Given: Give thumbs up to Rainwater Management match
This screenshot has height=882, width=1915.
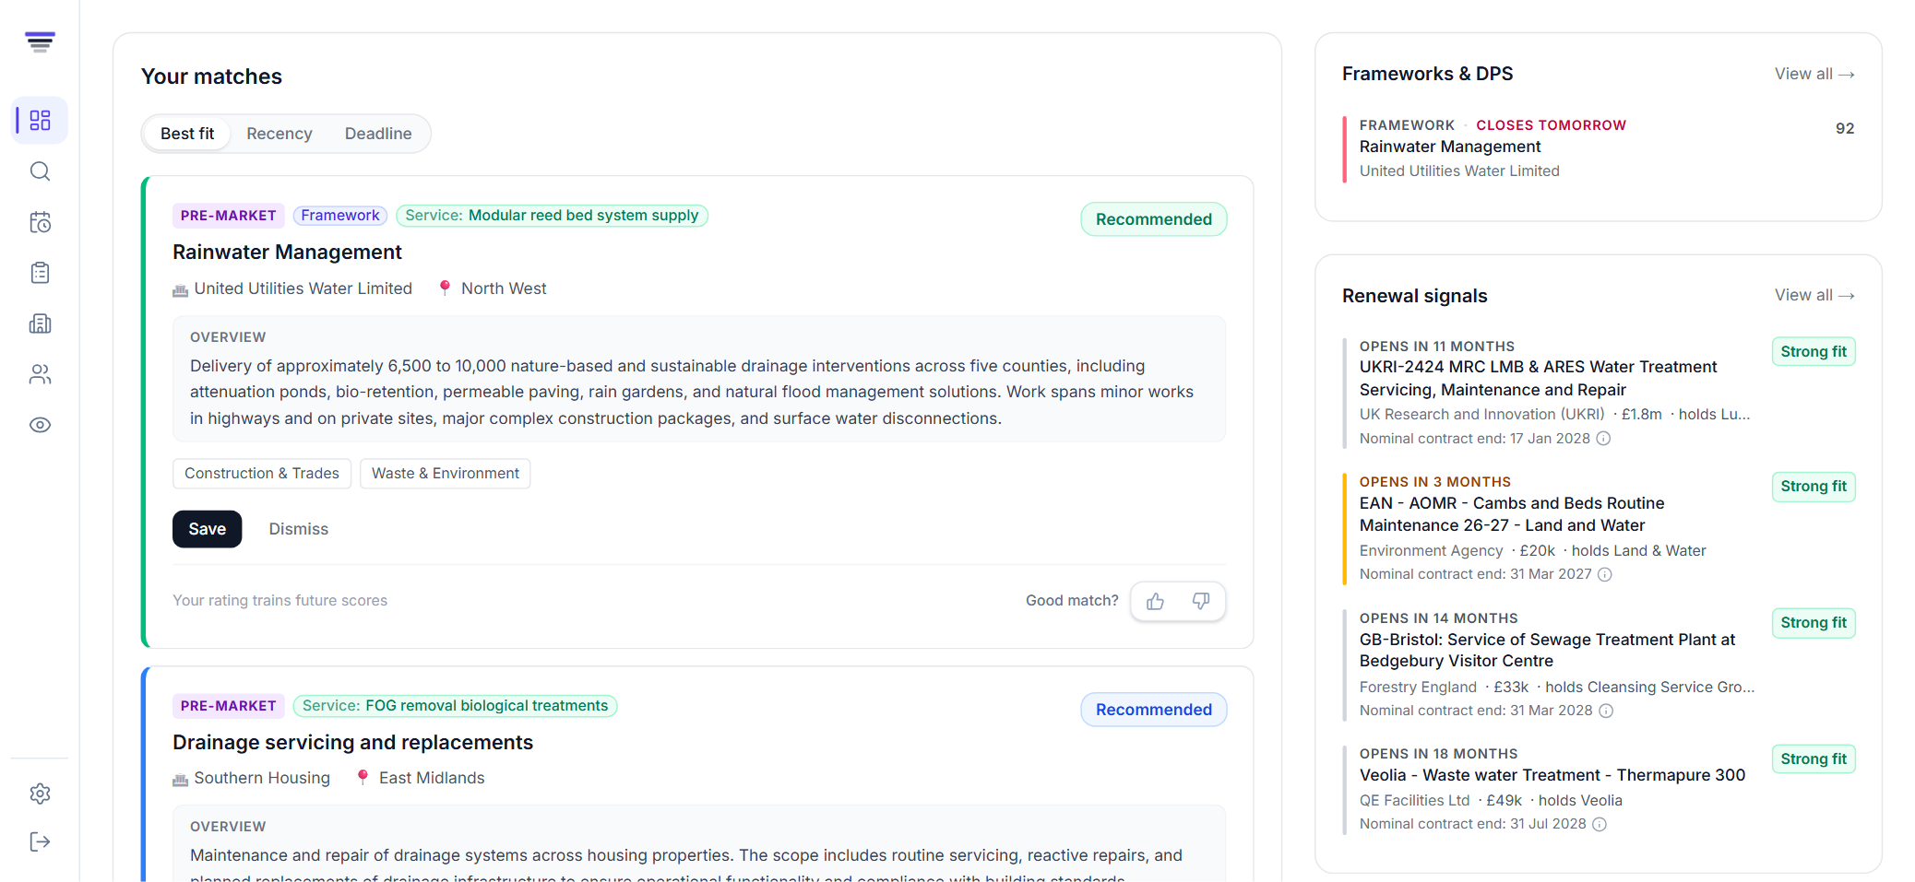Looking at the screenshot, I should tap(1155, 602).
